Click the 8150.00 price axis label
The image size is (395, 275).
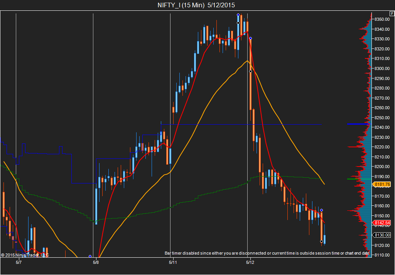(382, 216)
